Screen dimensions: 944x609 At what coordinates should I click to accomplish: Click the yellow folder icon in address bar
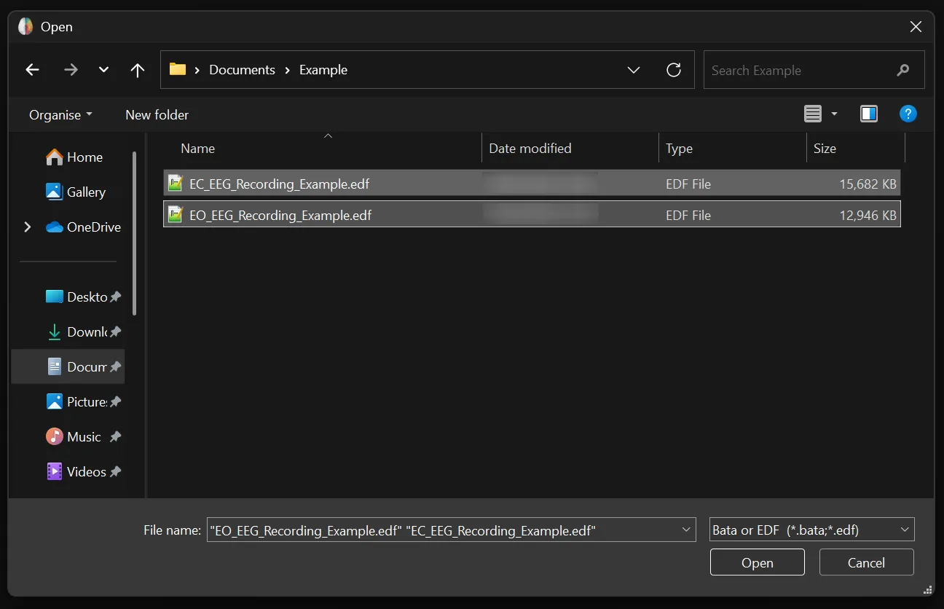pyautogui.click(x=178, y=69)
